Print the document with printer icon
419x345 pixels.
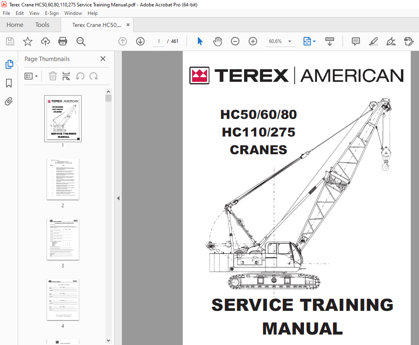click(x=63, y=41)
